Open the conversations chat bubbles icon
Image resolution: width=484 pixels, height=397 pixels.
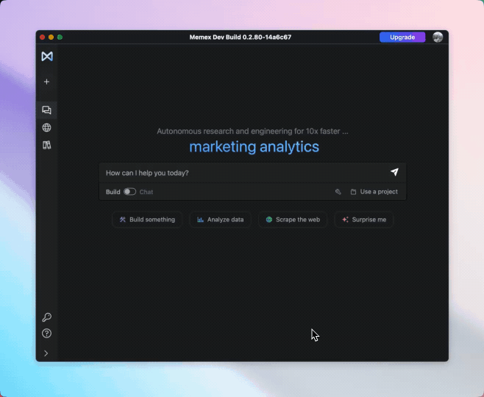click(46, 110)
